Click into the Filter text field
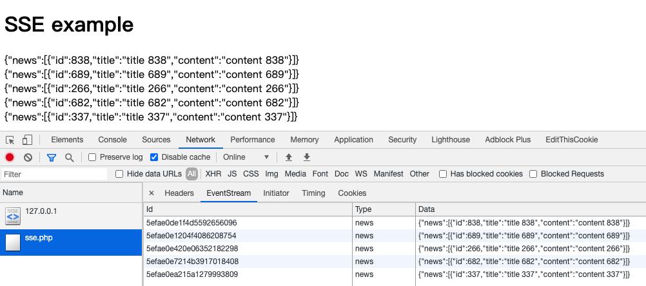Image resolution: width=646 pixels, height=286 pixels. point(54,175)
